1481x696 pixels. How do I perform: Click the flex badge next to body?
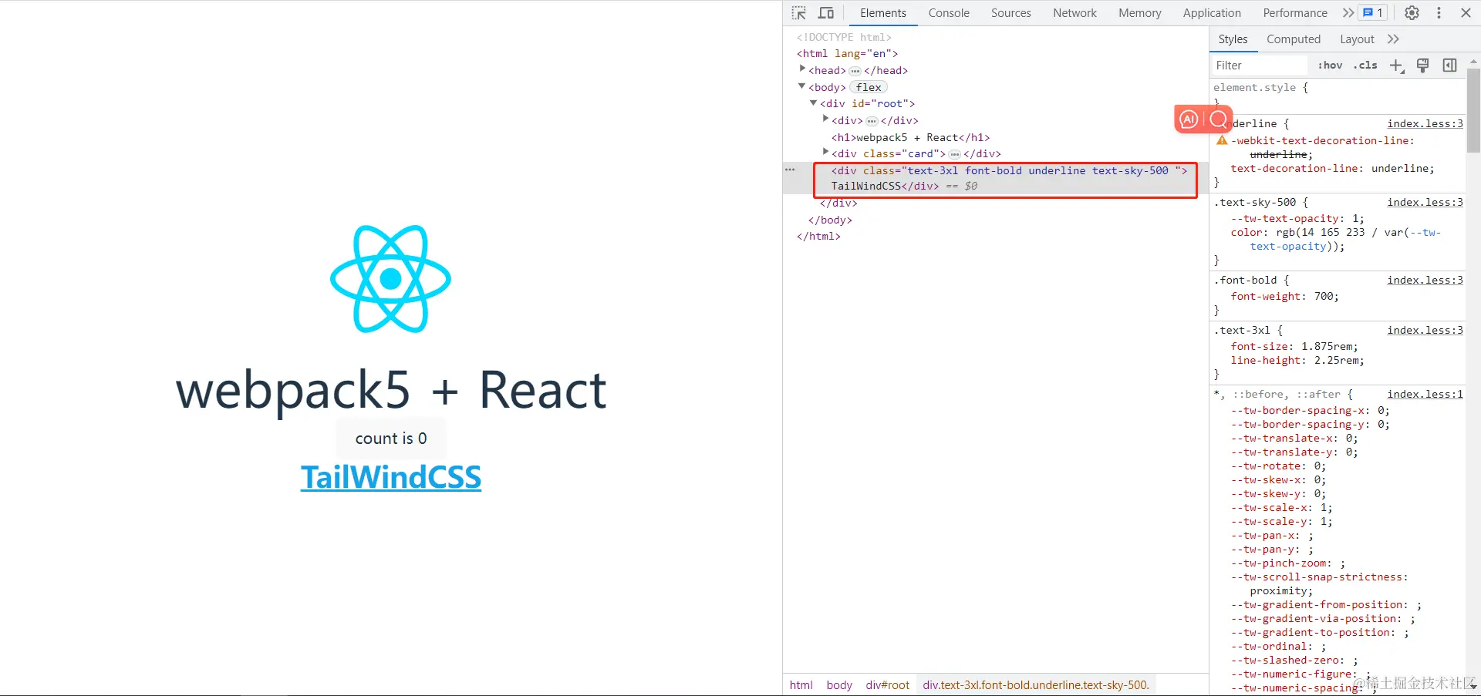coord(869,87)
